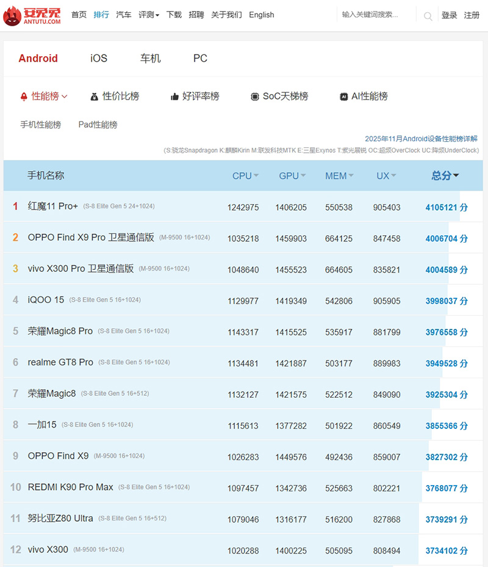Screen dimensions: 488x567
Task: Sort by CPU score column
Action: tap(245, 176)
